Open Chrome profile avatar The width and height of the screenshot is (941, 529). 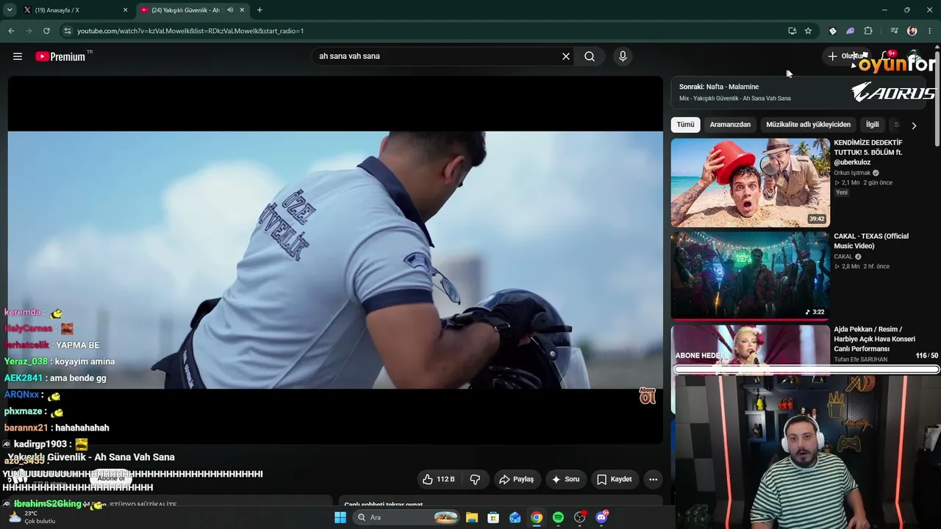pyautogui.click(x=912, y=31)
